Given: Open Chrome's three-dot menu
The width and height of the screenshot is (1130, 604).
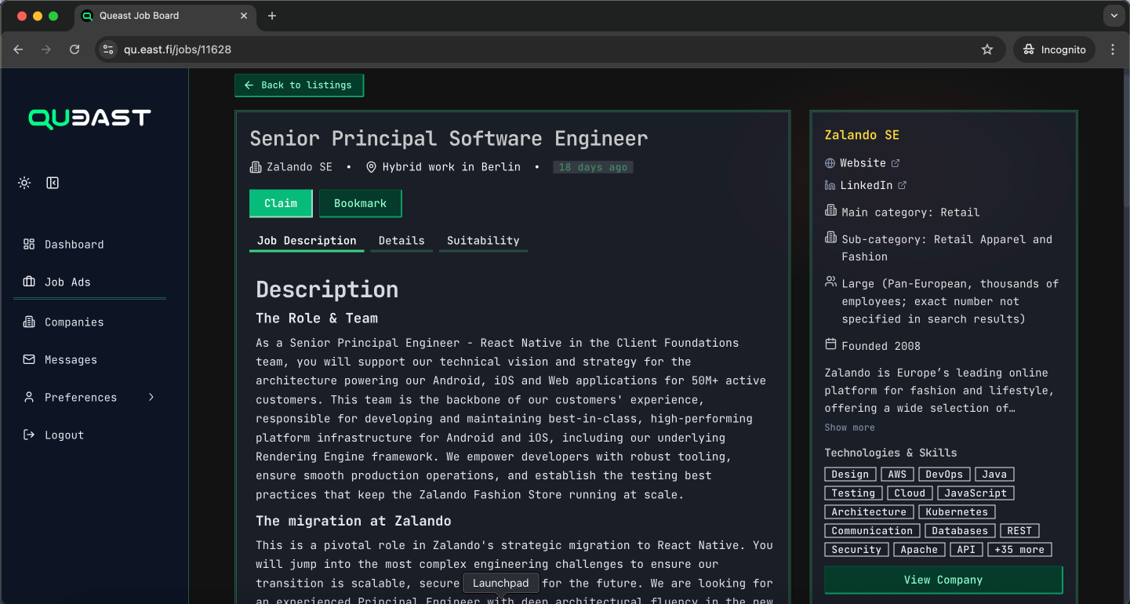Looking at the screenshot, I should tap(1113, 49).
